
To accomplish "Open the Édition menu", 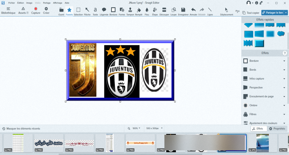I will pyautogui.click(x=20, y=3).
